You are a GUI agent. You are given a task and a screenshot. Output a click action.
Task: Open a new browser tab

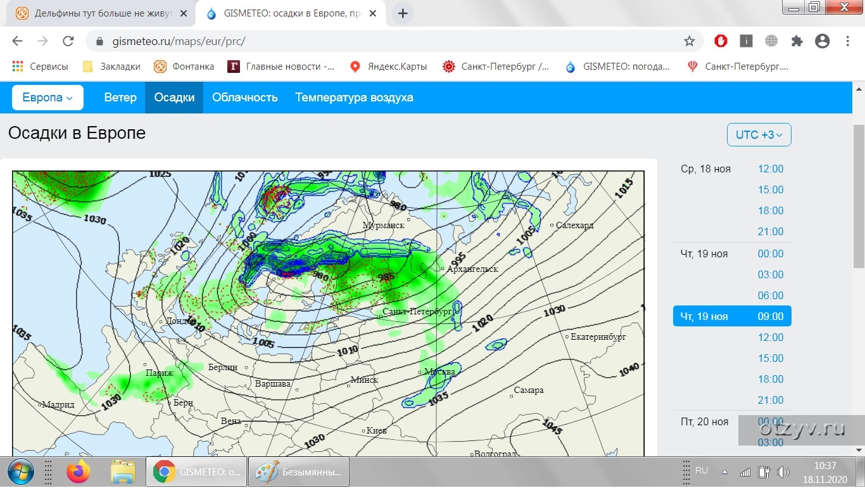(403, 13)
